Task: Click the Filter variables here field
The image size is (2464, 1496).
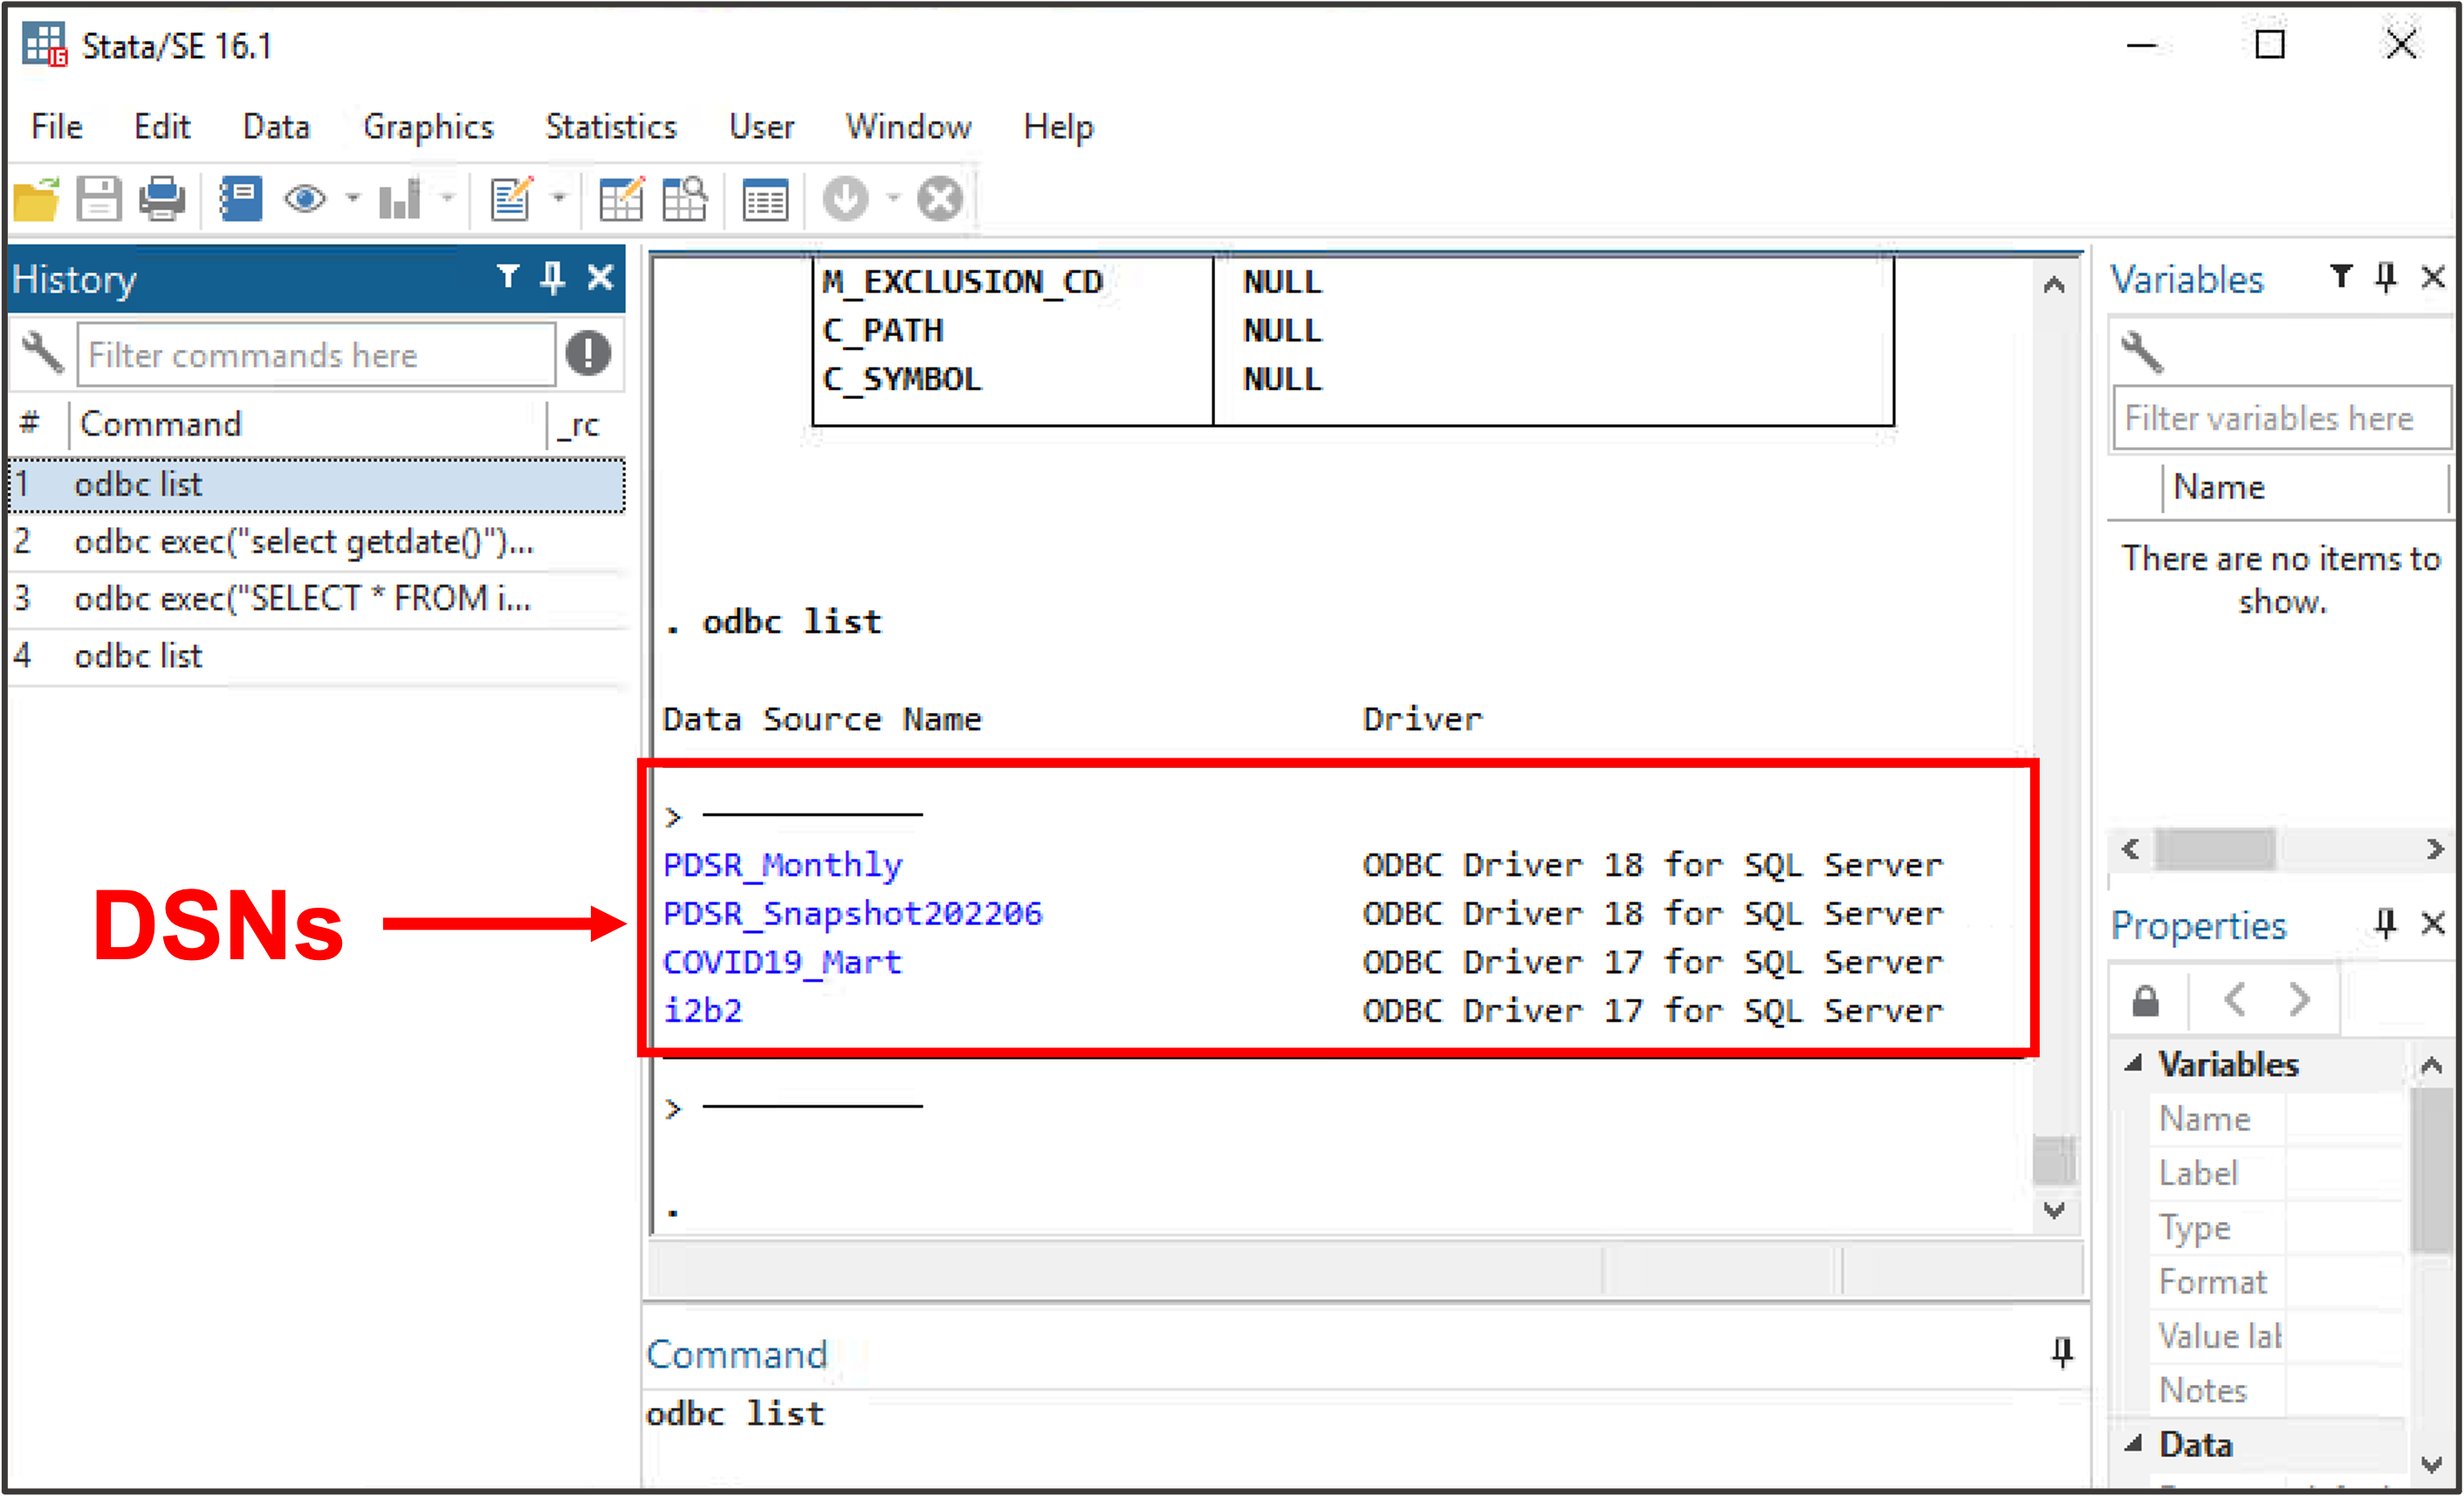Action: pyautogui.click(x=2282, y=418)
